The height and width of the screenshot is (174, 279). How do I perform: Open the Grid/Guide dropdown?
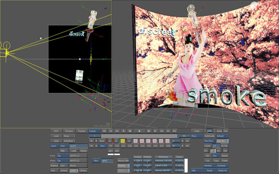tap(209, 136)
